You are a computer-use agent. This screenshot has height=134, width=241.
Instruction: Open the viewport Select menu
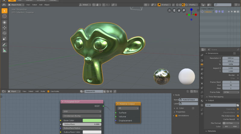tap(34, 5)
